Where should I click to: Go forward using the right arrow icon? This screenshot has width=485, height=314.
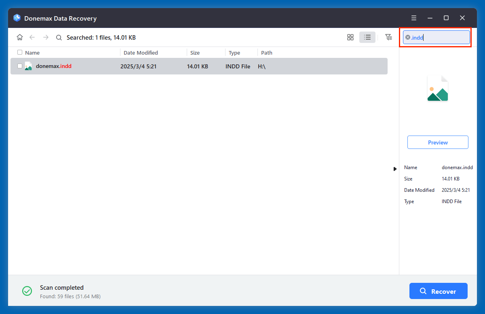(46, 37)
